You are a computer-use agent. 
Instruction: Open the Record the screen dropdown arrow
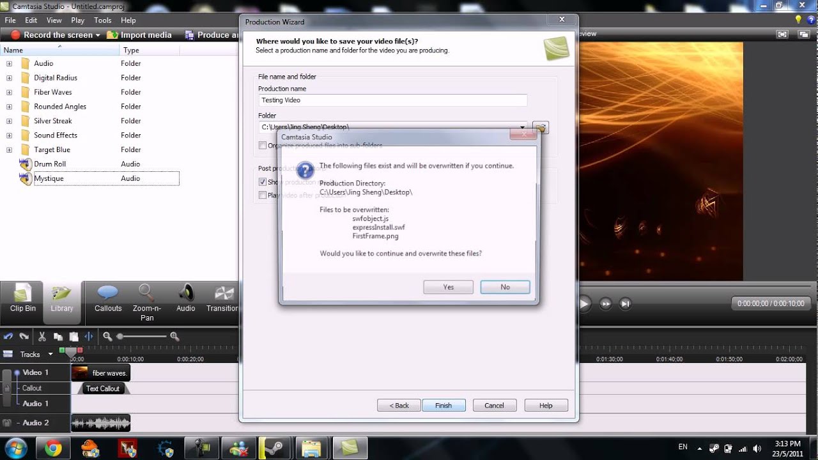[x=98, y=35]
